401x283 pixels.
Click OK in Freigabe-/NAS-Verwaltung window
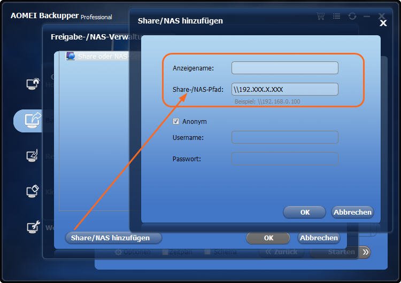click(x=268, y=238)
